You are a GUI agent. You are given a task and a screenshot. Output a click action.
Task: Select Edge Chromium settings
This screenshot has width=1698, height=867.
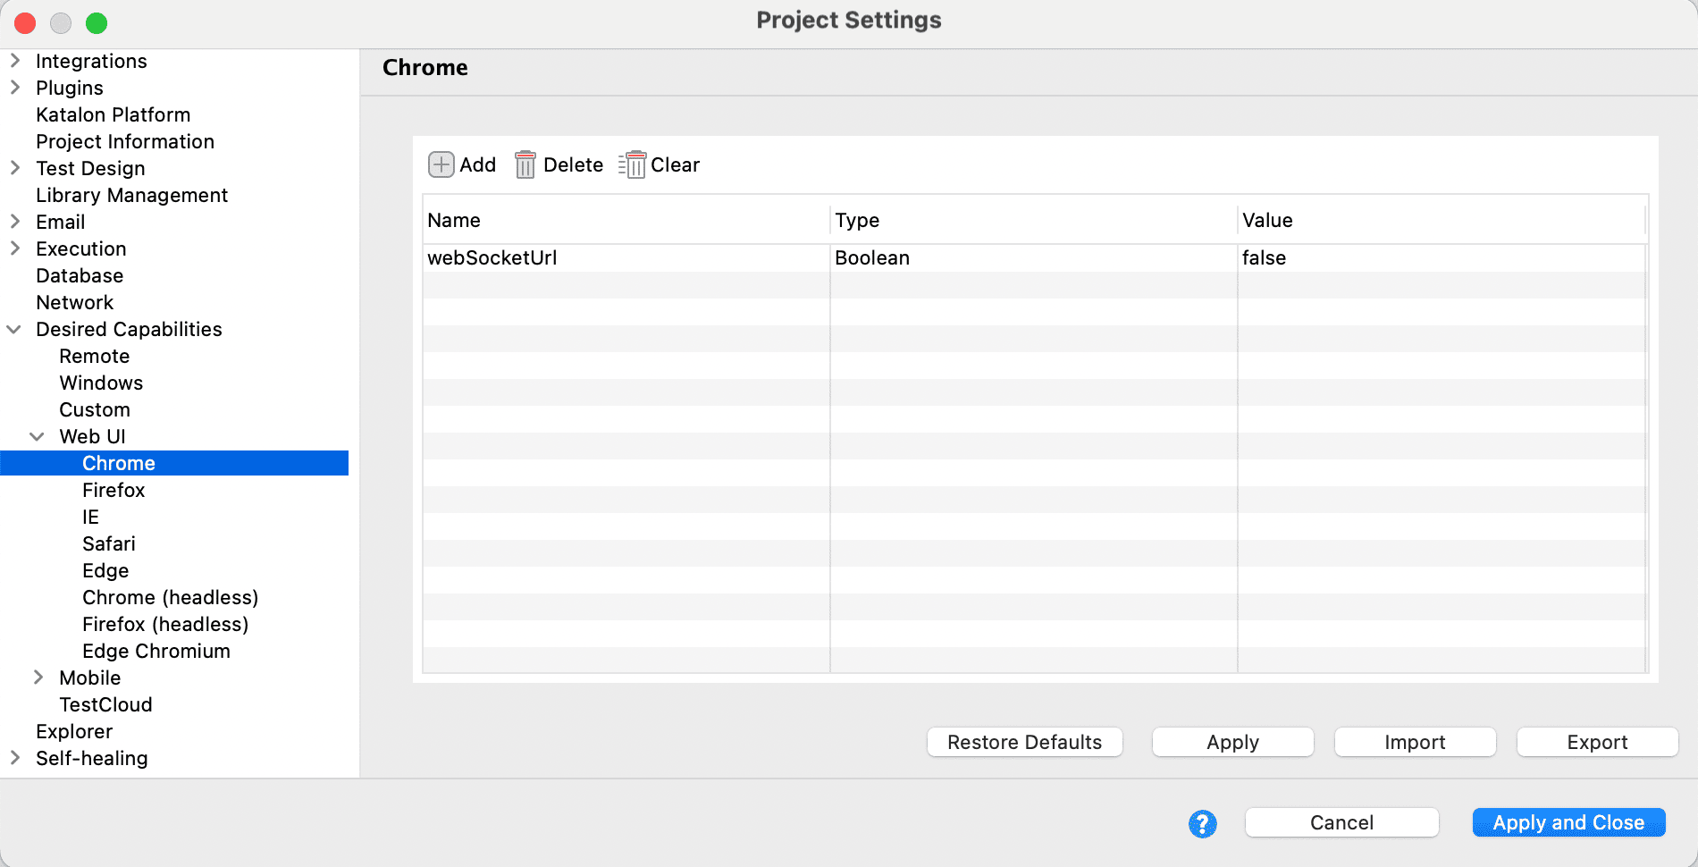click(x=156, y=652)
